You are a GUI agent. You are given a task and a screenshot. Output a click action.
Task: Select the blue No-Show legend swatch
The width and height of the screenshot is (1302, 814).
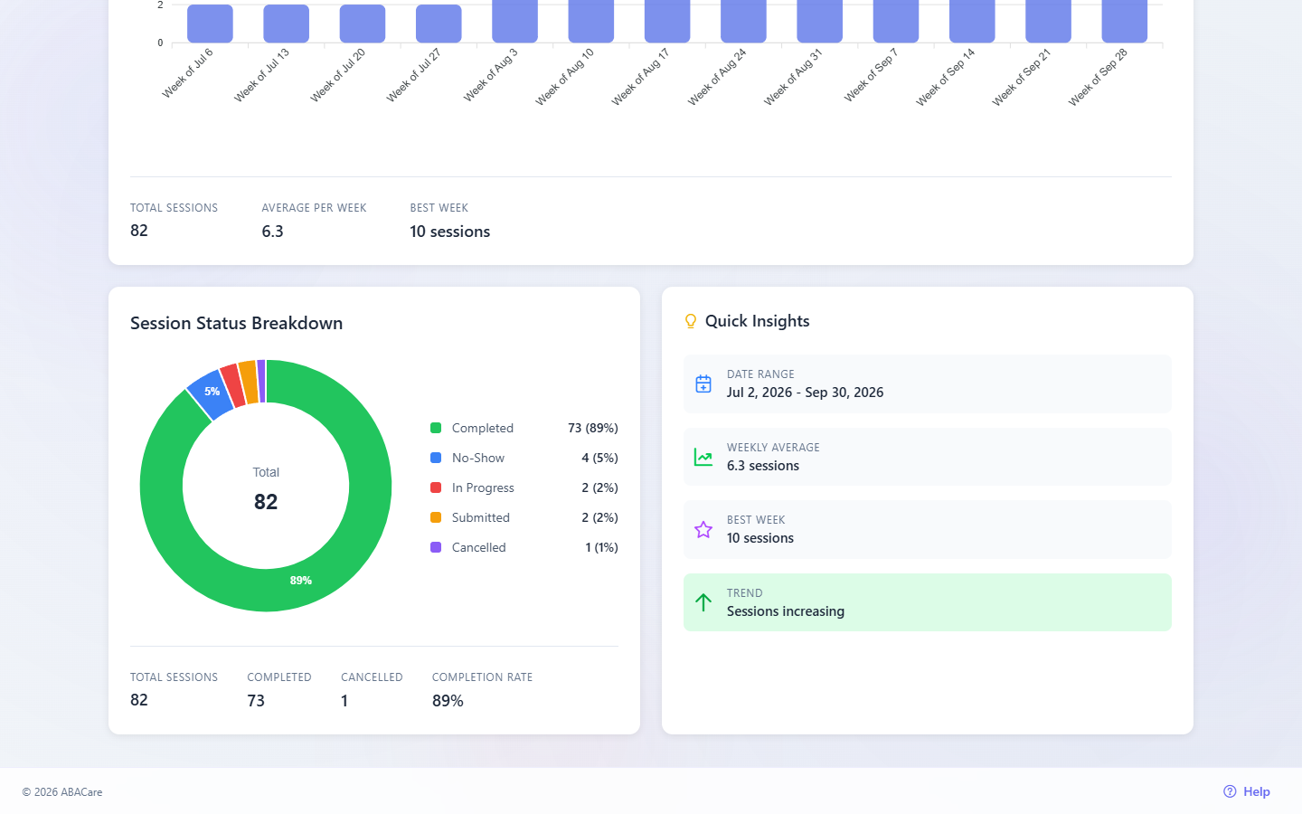click(x=436, y=458)
